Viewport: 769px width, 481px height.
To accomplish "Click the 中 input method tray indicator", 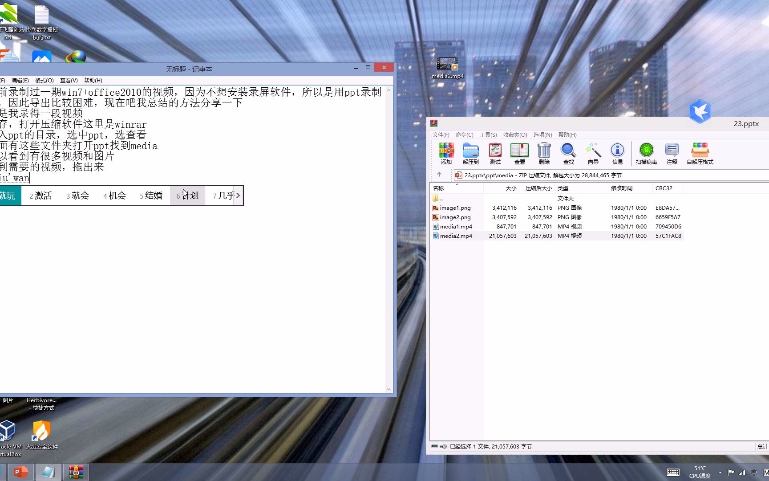I will click(x=754, y=473).
